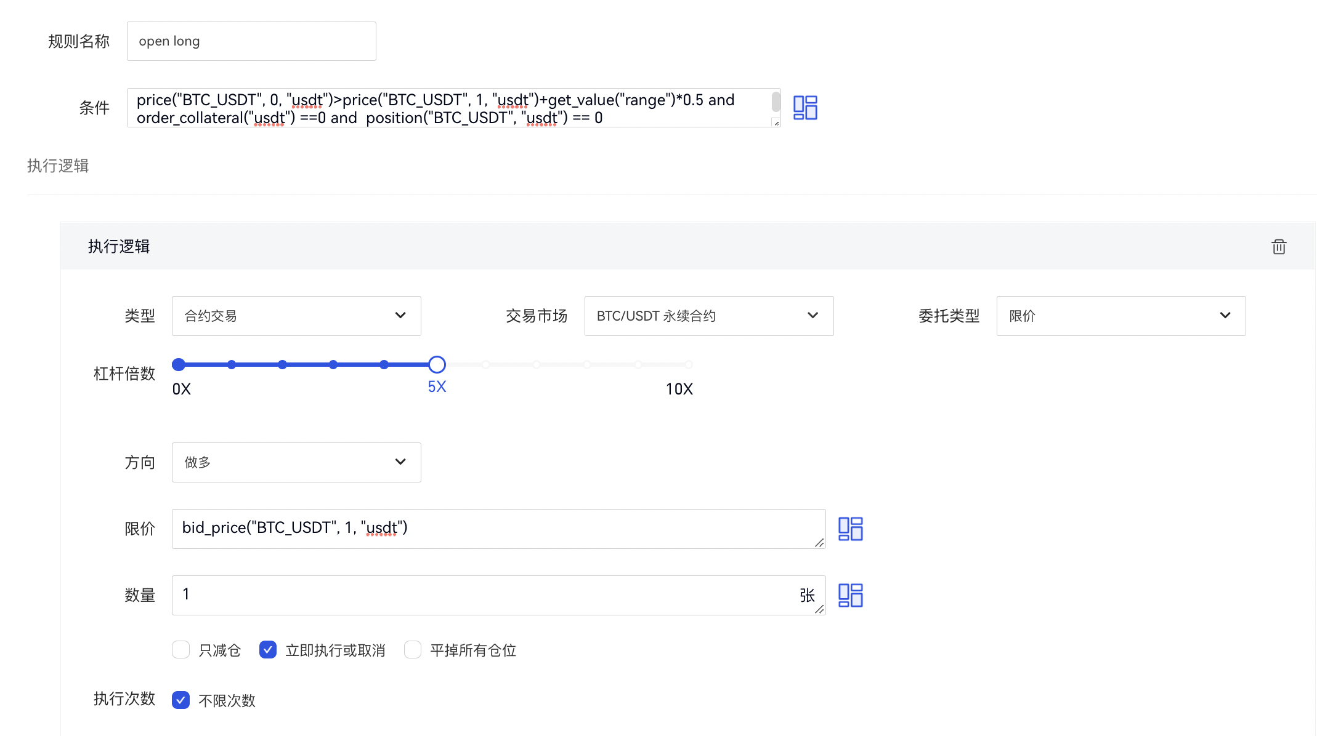This screenshot has height=736, width=1317.
Task: Enable the 只减仓 checkbox
Action: coord(180,650)
